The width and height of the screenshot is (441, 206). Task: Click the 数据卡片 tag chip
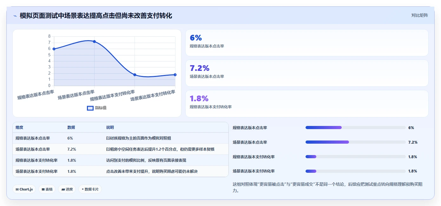pyautogui.click(x=90, y=189)
